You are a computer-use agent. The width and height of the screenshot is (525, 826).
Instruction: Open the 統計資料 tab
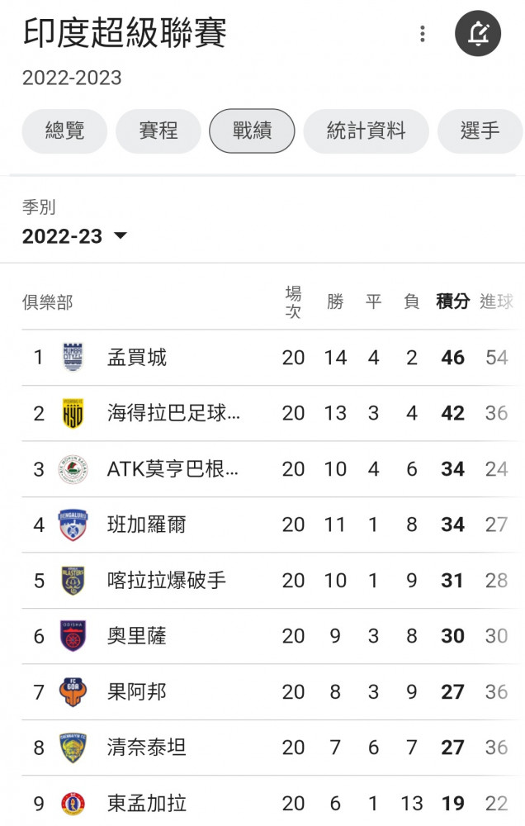[366, 131]
